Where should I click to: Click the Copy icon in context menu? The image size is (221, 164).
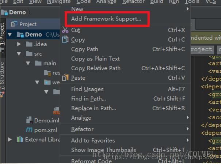pyautogui.click(x=65, y=39)
